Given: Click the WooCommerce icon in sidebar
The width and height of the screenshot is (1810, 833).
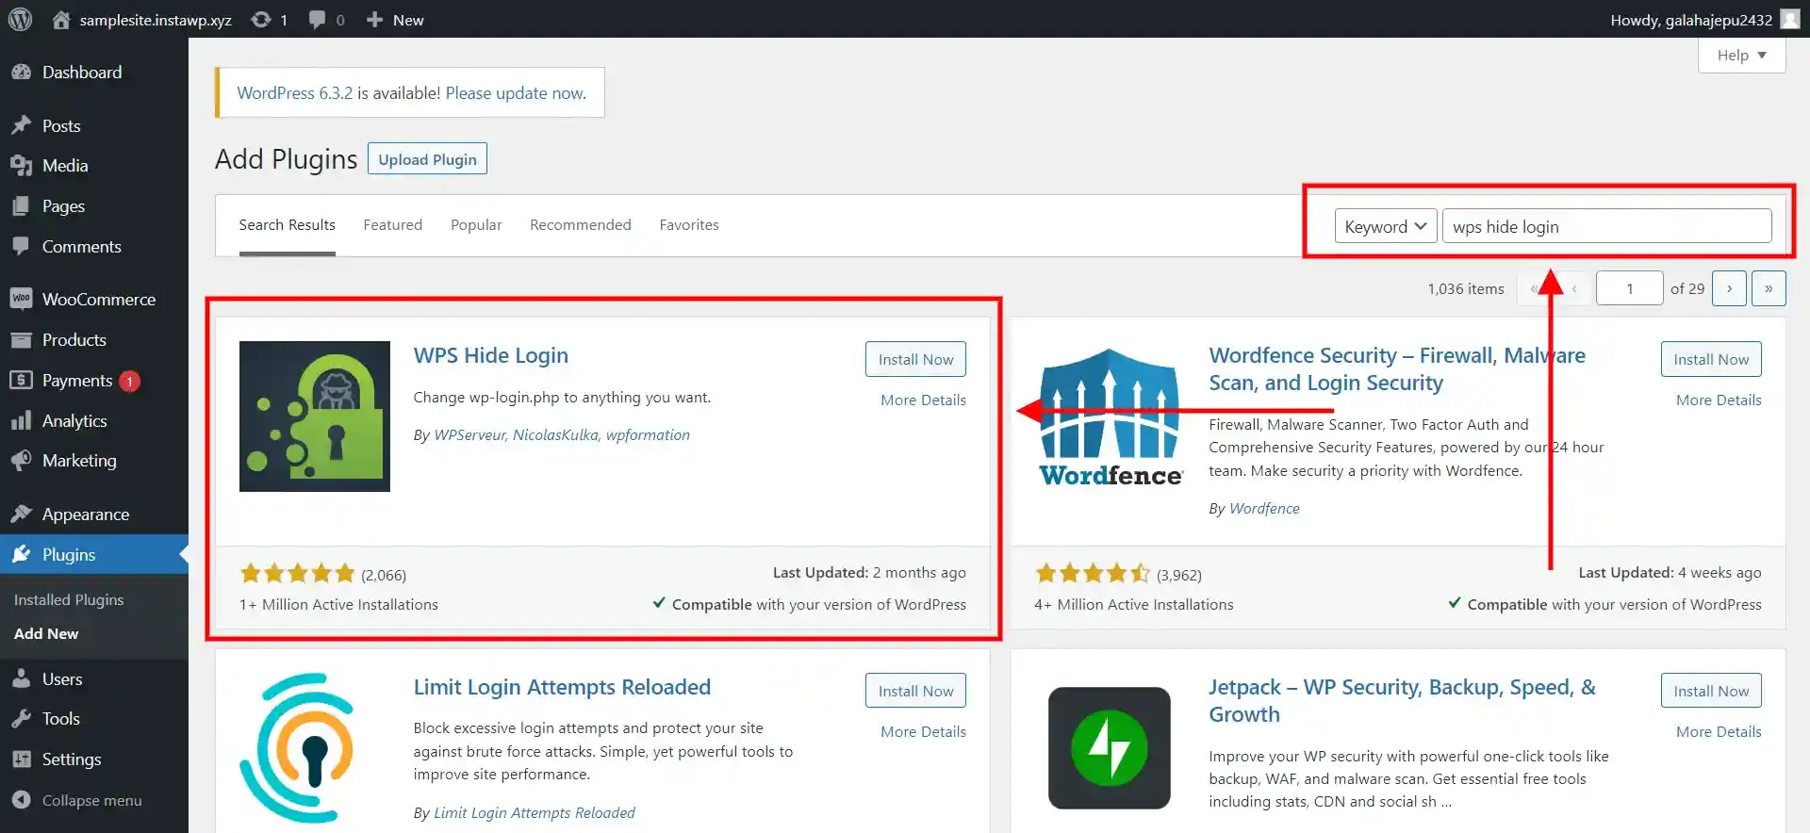Looking at the screenshot, I should coord(21,299).
